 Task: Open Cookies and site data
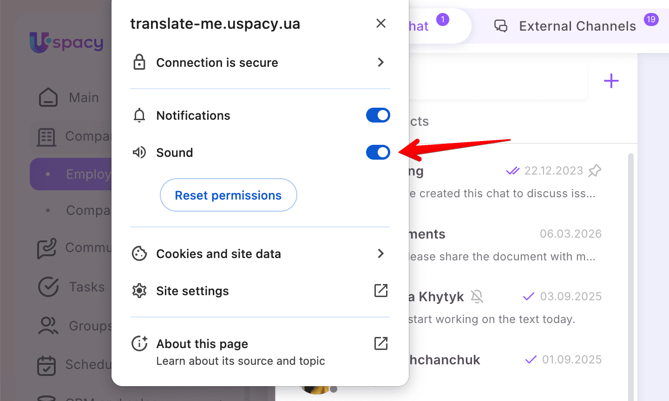tap(260, 253)
